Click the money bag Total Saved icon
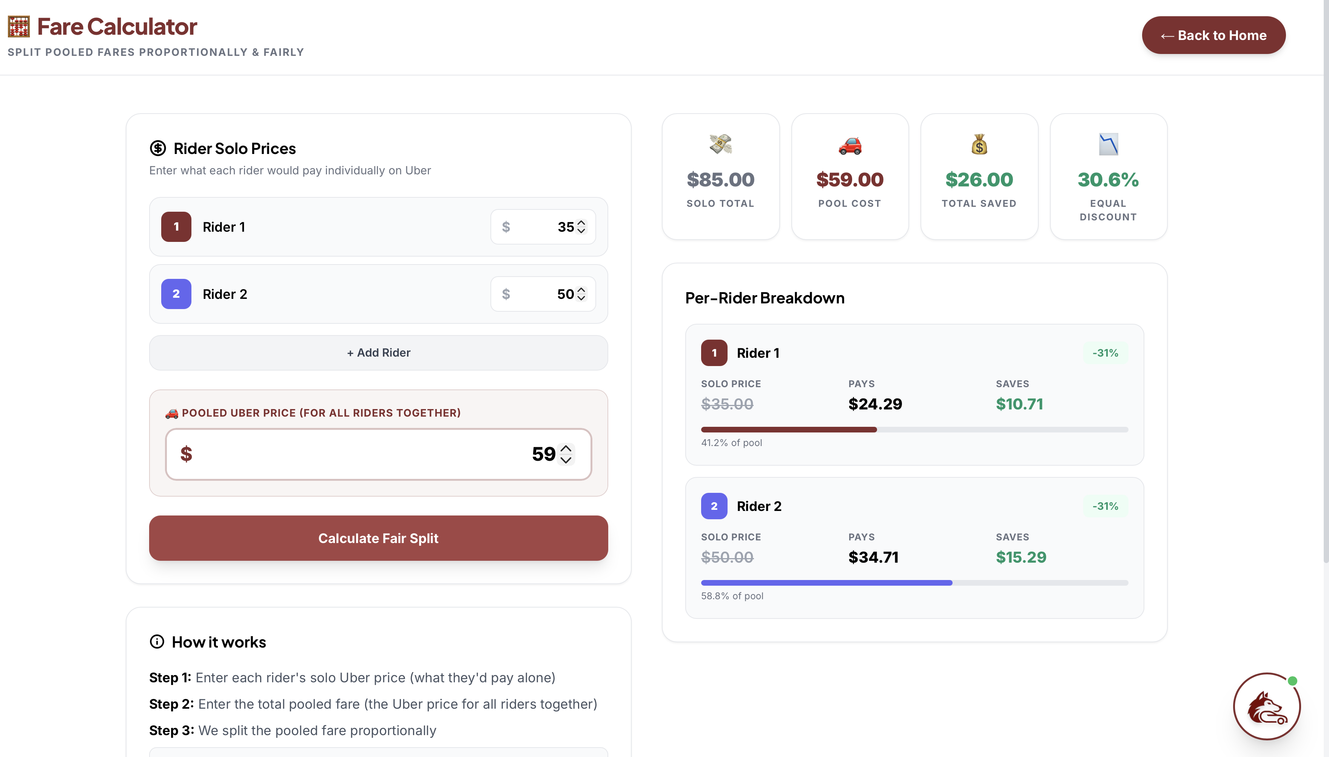 (979, 145)
